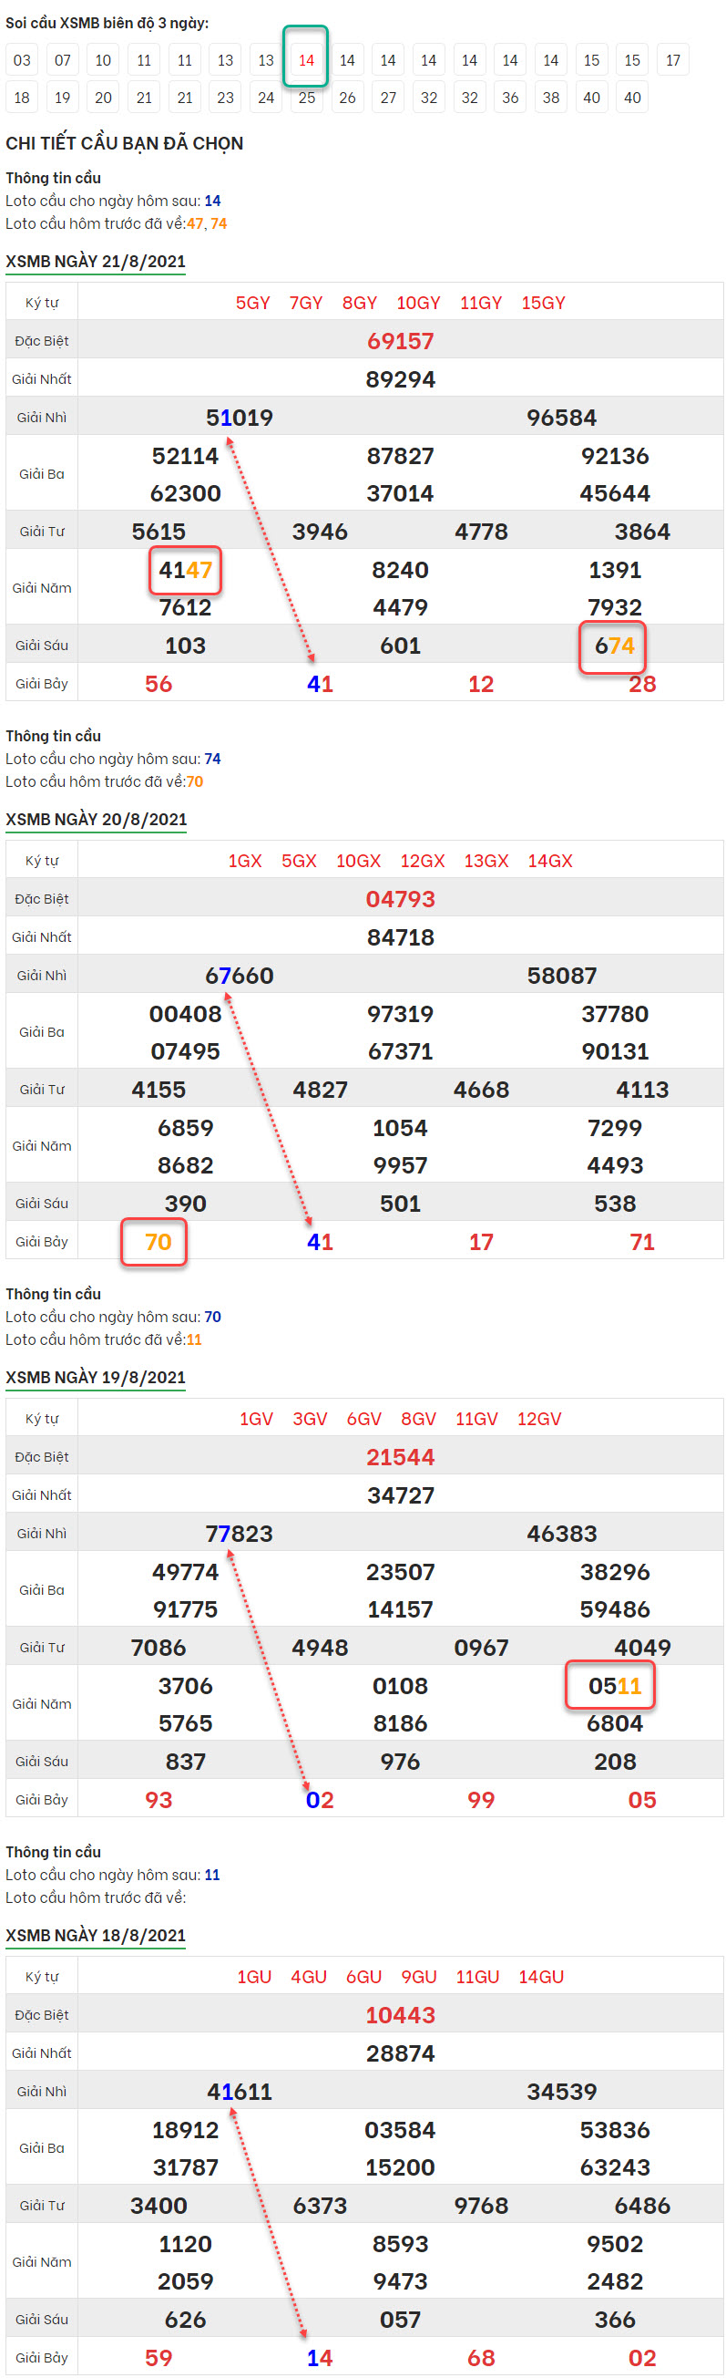Choose the 20 bridge button

[x=103, y=97]
